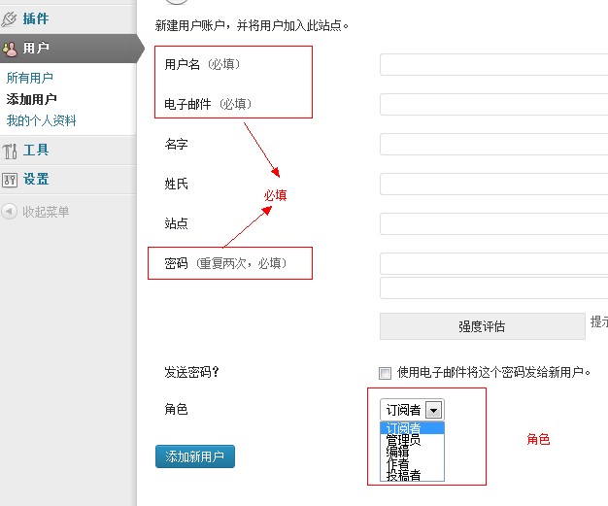Image resolution: width=608 pixels, height=506 pixels.
Task: Open 我的个人资料 link
Action: tap(42, 121)
